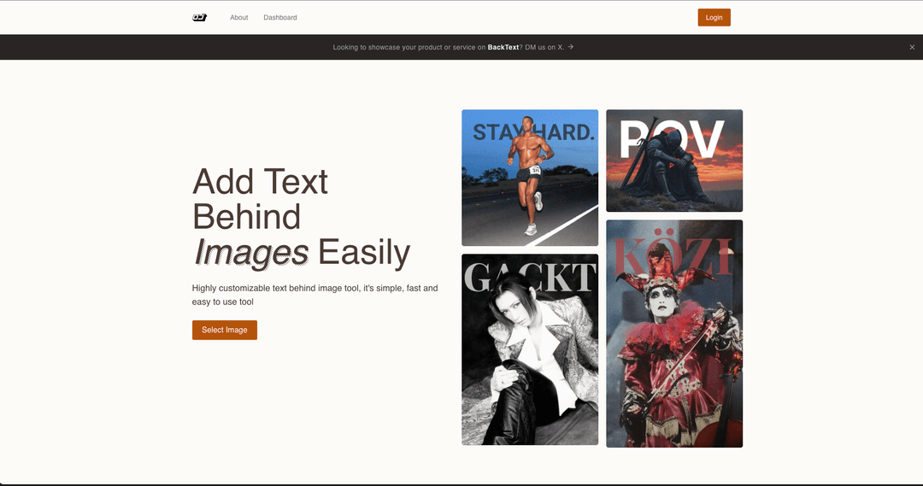The height and width of the screenshot is (486, 923).
Task: Click the 'Behind' headline word
Action: (x=246, y=217)
